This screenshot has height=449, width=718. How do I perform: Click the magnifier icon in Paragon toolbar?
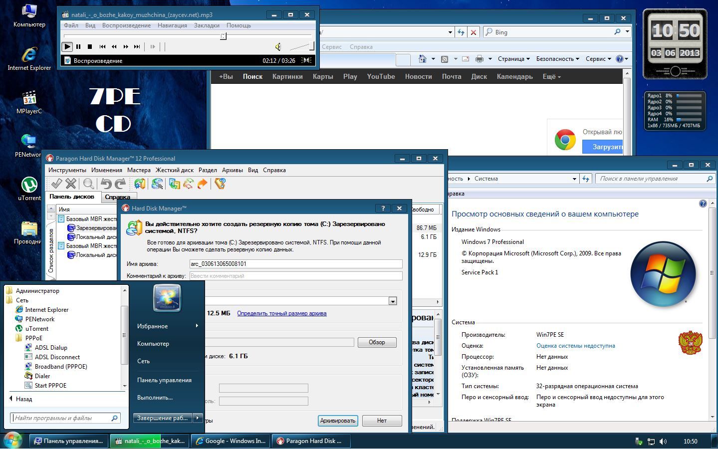88,184
